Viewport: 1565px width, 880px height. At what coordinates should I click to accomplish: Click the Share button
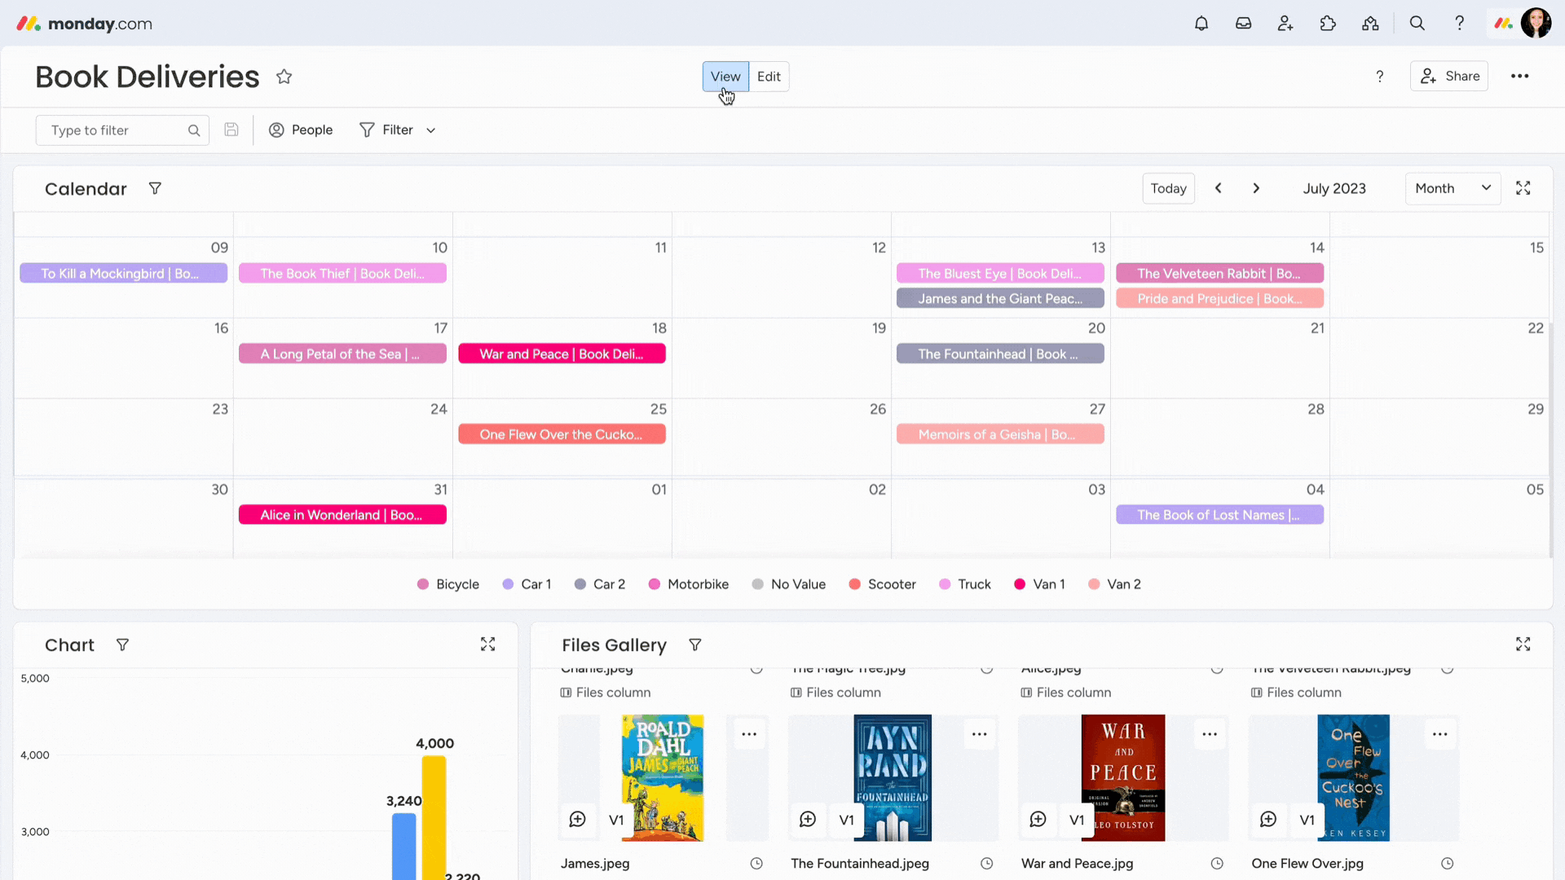coord(1449,77)
